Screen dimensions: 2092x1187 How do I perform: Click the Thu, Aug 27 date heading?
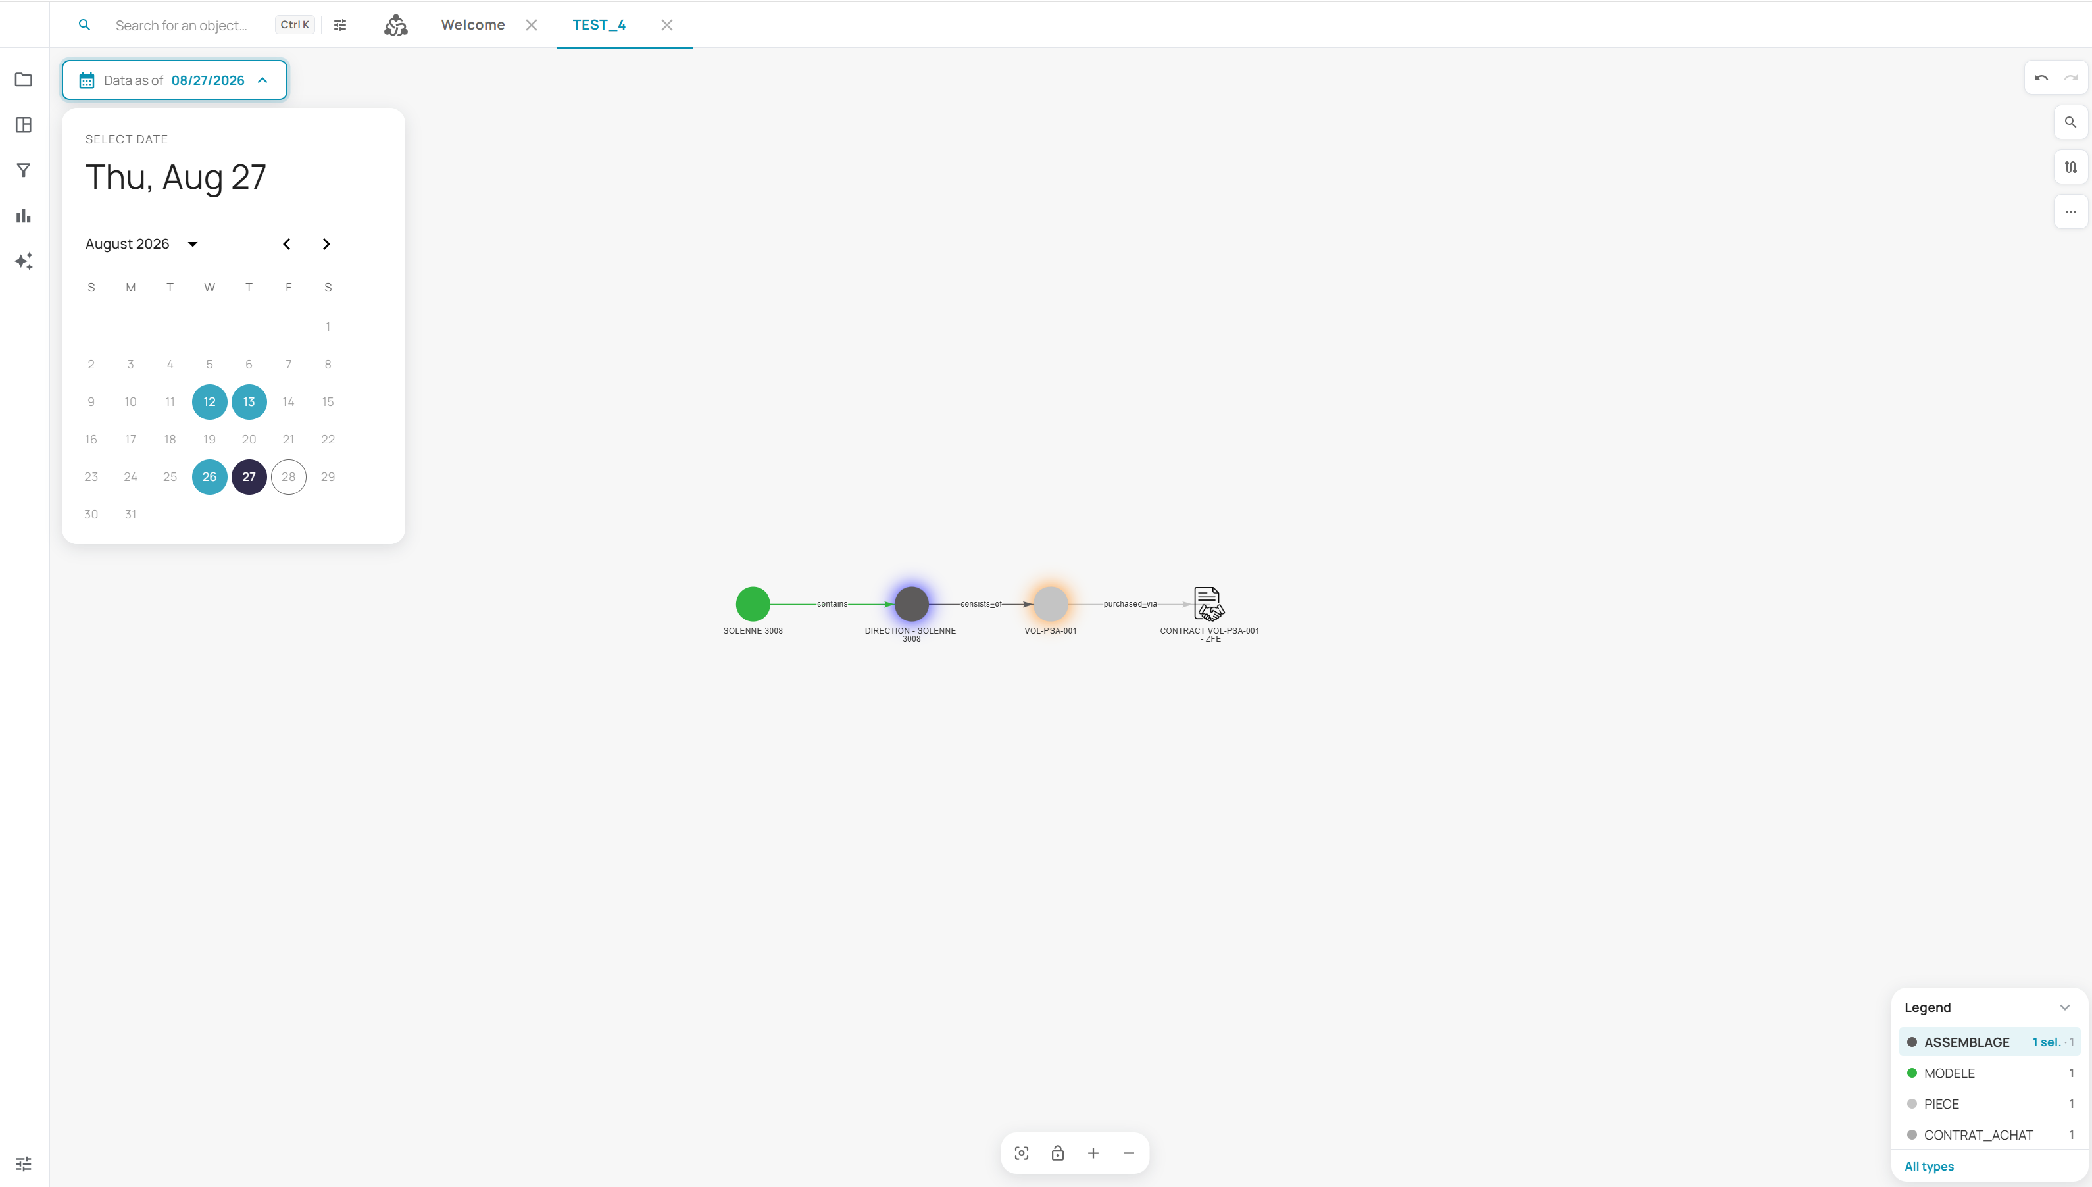point(175,177)
